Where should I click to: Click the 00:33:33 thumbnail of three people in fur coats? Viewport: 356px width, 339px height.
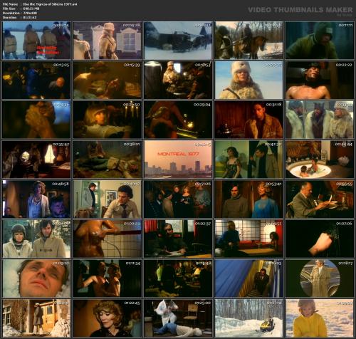point(320,120)
